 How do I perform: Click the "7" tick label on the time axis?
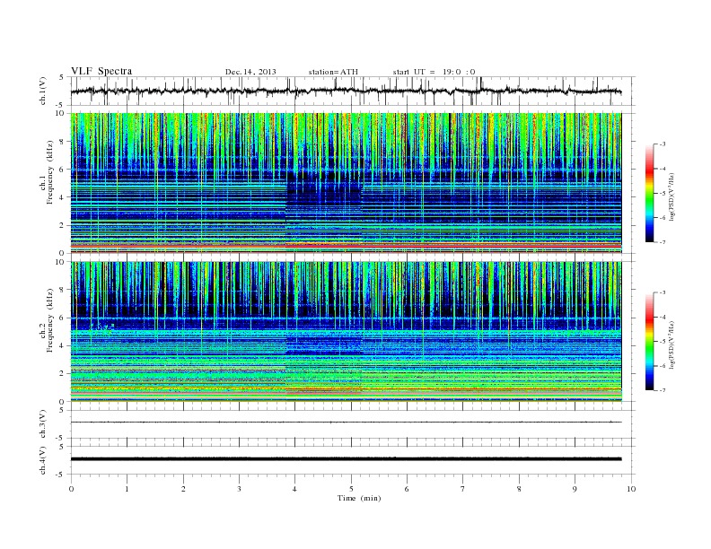[463, 489]
